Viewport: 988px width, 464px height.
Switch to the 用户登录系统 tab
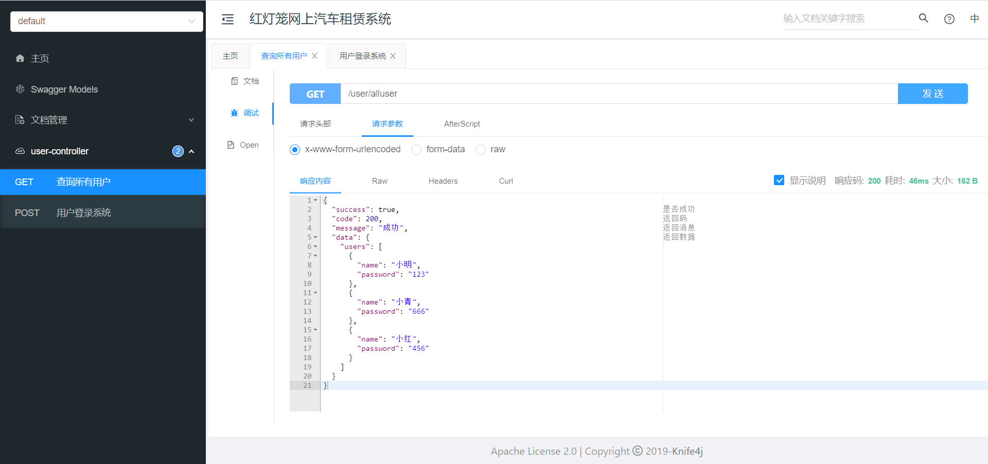click(x=362, y=56)
